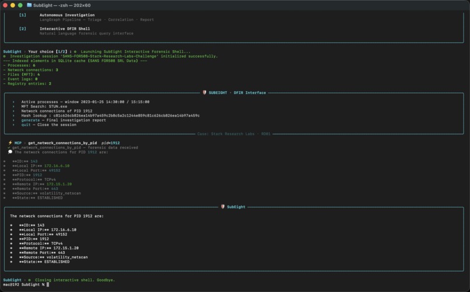Screen dimensions: 470x292
Task: Click Final investigation report description
Action: coord(76,120)
